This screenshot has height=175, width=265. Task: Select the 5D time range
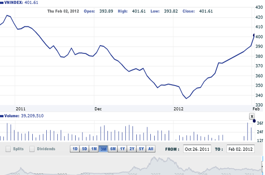(x=84, y=149)
